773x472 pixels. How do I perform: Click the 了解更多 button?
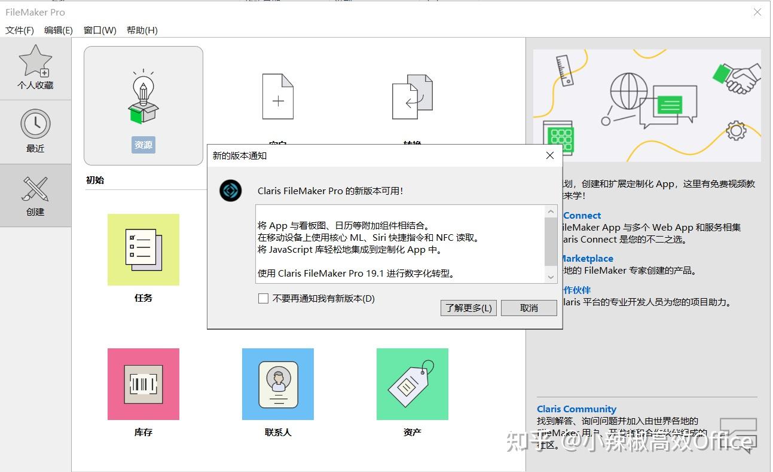click(468, 308)
